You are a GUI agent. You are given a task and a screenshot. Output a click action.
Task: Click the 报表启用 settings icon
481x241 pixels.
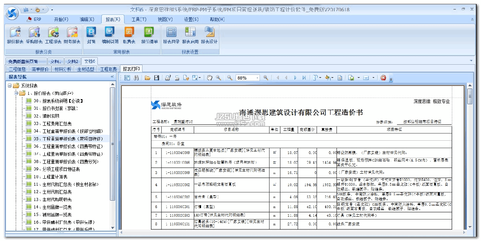pyautogui.click(x=190, y=35)
